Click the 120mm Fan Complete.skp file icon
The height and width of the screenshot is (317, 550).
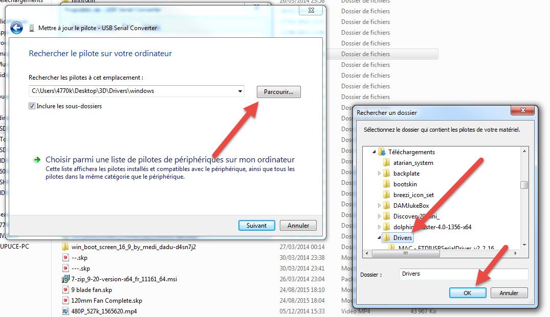(65, 301)
